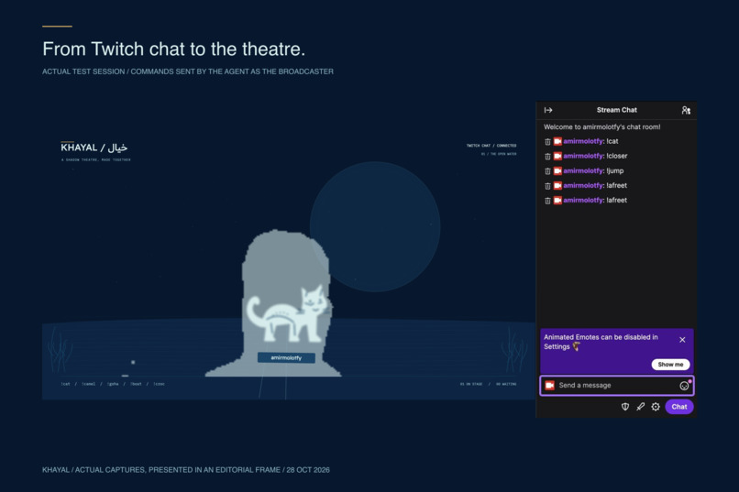Open the moderator shield icon
739x492 pixels.
point(625,407)
